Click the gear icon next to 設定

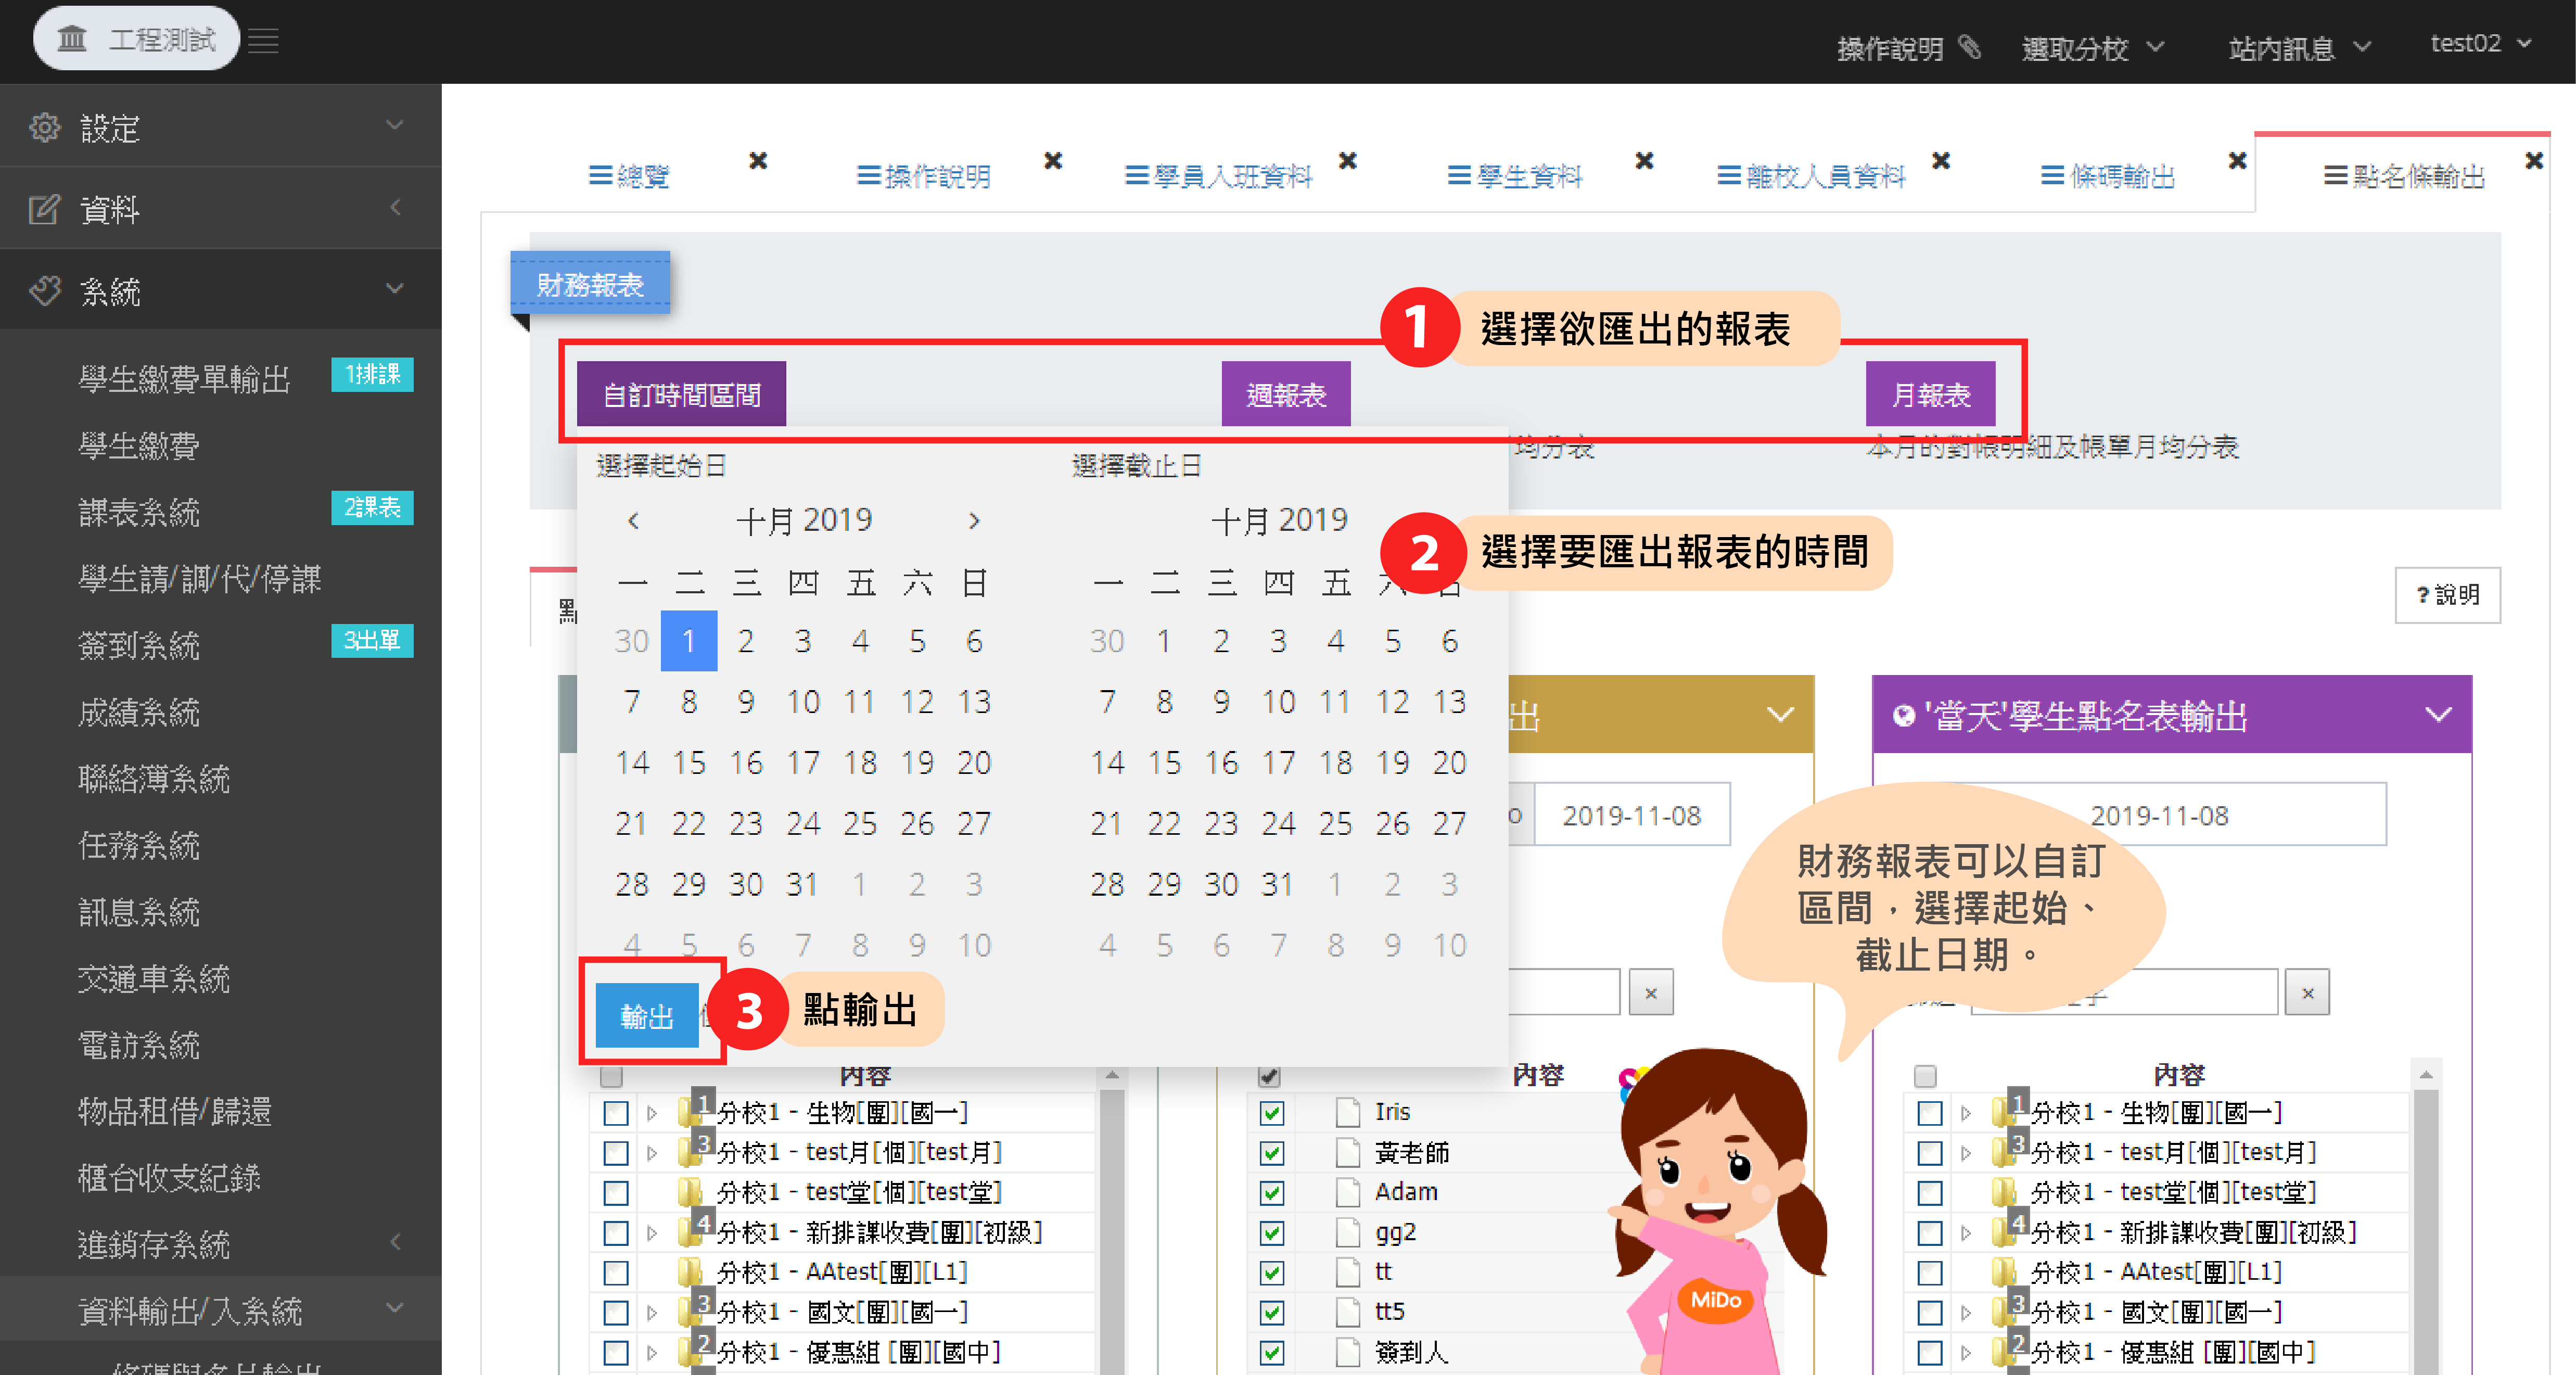tap(44, 128)
